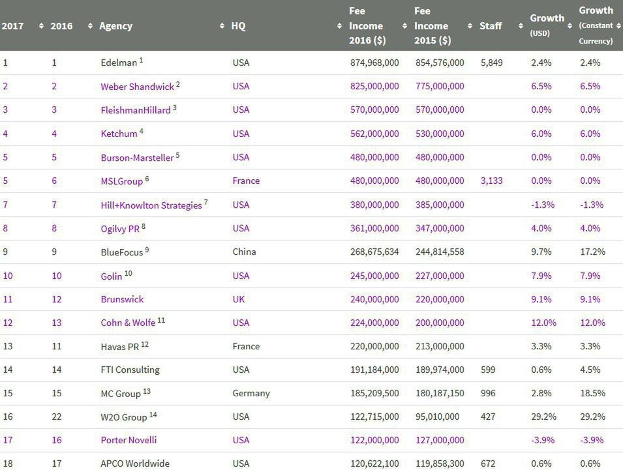Viewport: 623px width, 470px height.
Task: Open the Weber Shandwick agency link
Action: 137,87
